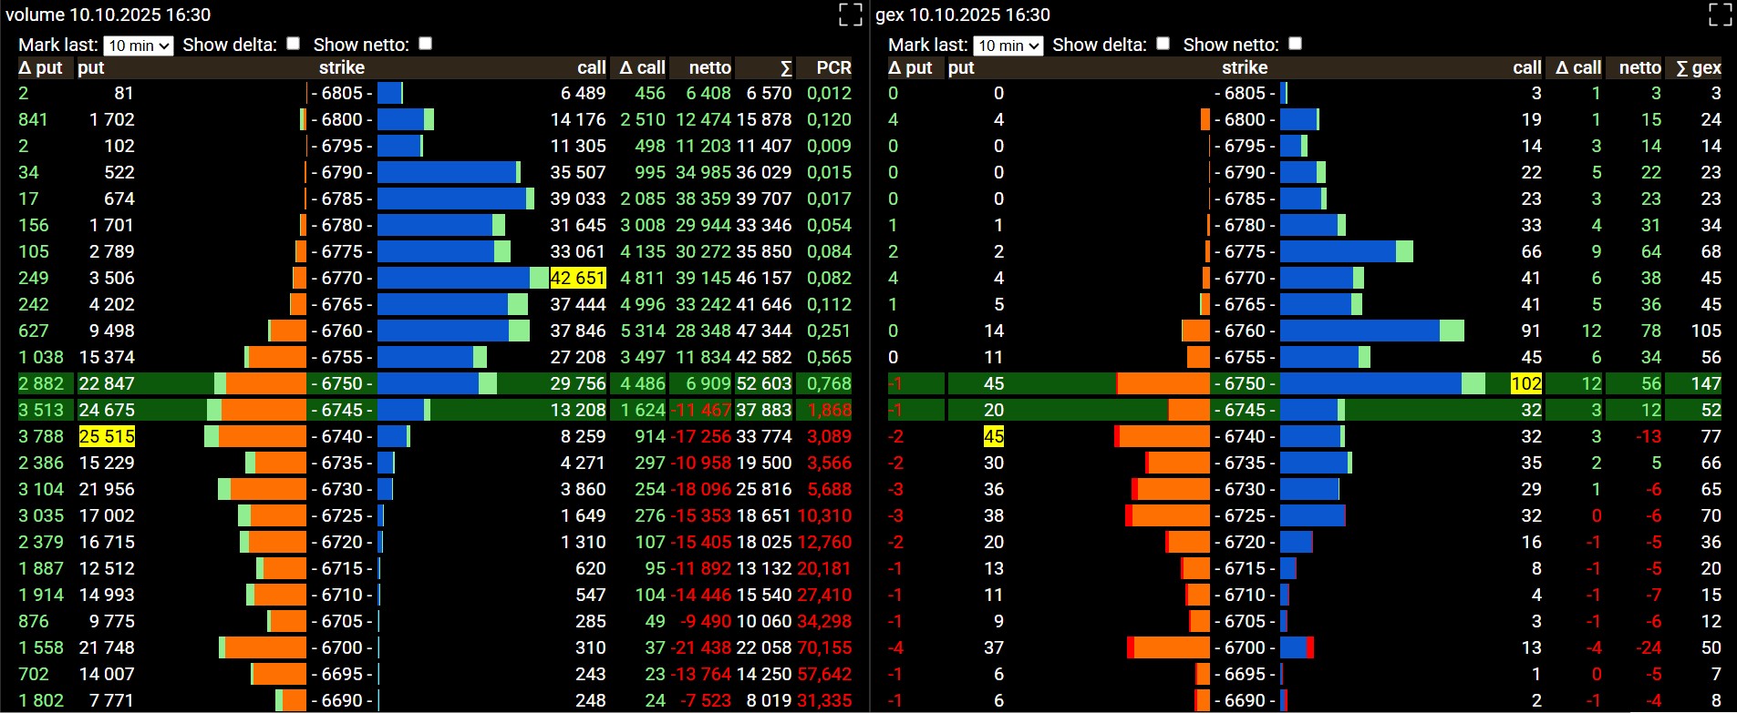Select the netto header in gex panel

click(x=1639, y=67)
